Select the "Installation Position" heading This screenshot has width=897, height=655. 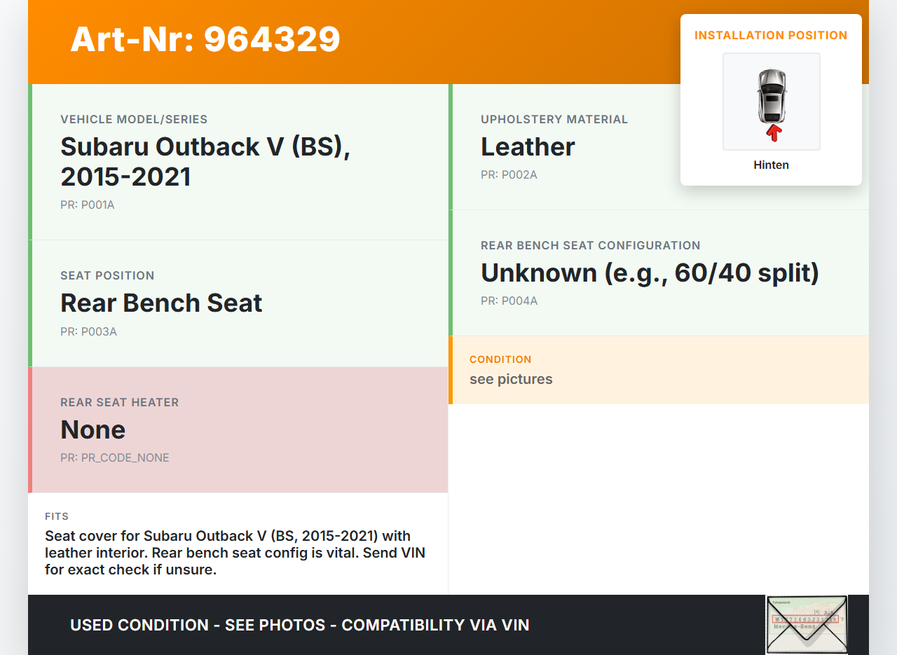[x=771, y=35]
